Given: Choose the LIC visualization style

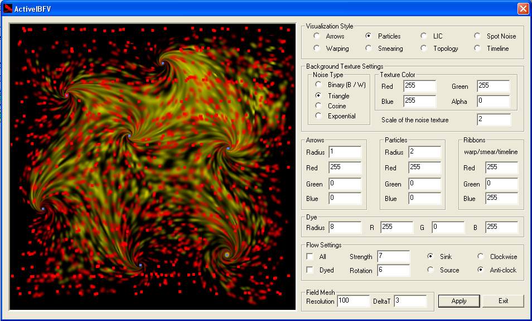Looking at the screenshot, I should point(424,36).
